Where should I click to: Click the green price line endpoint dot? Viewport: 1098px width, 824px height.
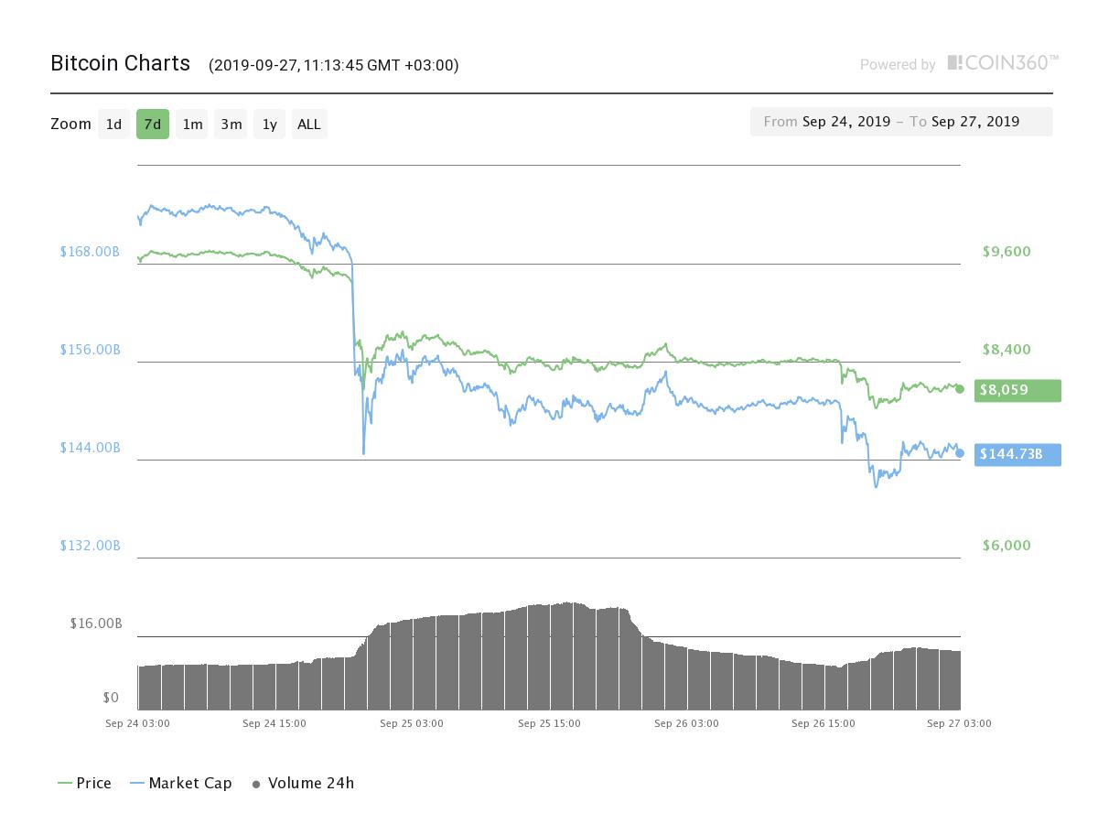click(960, 389)
